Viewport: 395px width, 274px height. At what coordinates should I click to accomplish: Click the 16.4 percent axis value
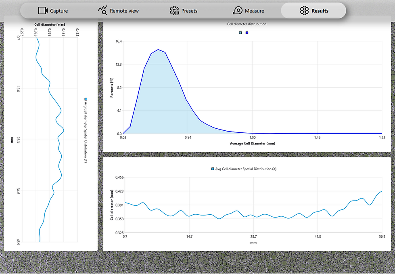click(119, 41)
